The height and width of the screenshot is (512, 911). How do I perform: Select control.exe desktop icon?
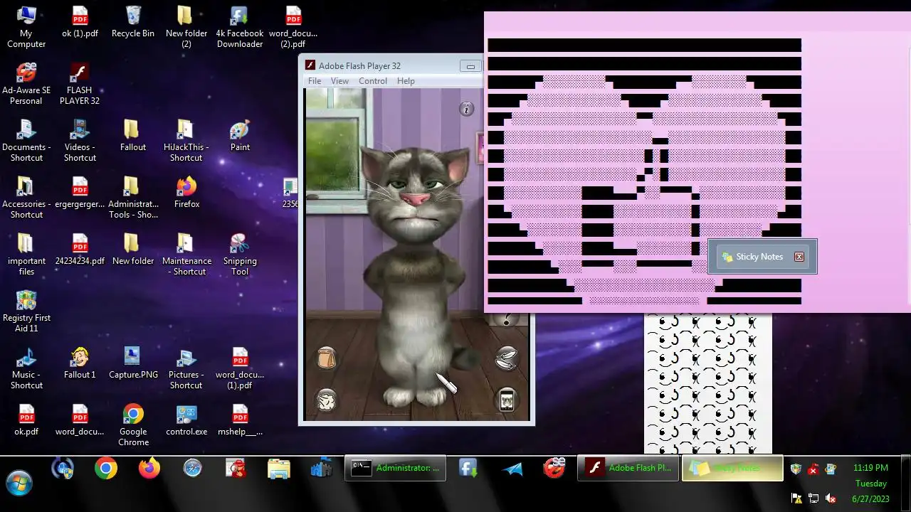186,420
